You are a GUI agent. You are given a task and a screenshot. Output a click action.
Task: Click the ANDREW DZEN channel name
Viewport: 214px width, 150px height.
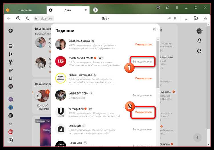pyautogui.click(x=79, y=93)
